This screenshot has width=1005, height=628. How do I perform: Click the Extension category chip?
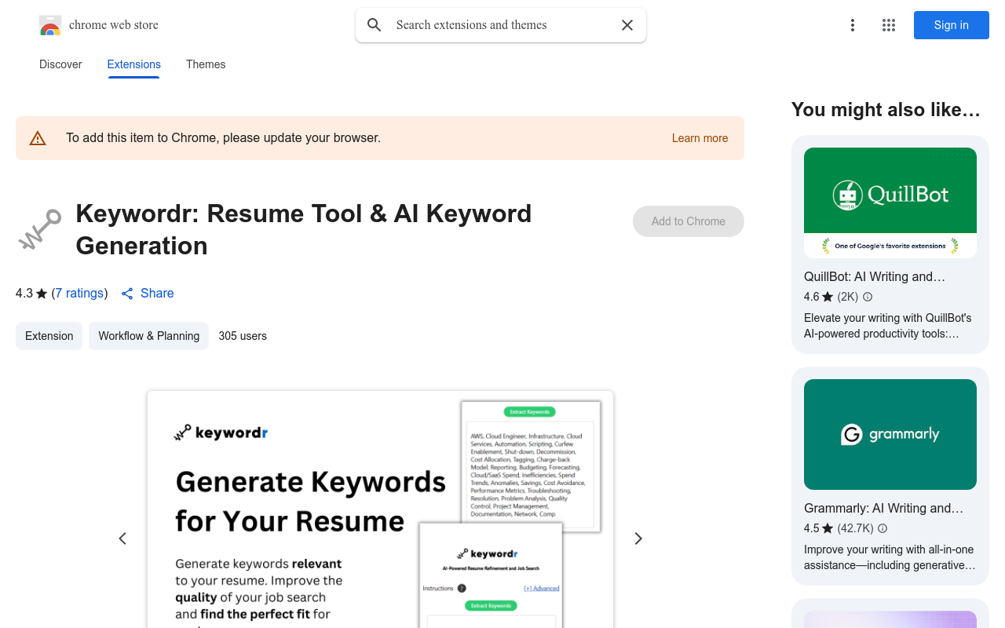click(x=49, y=336)
